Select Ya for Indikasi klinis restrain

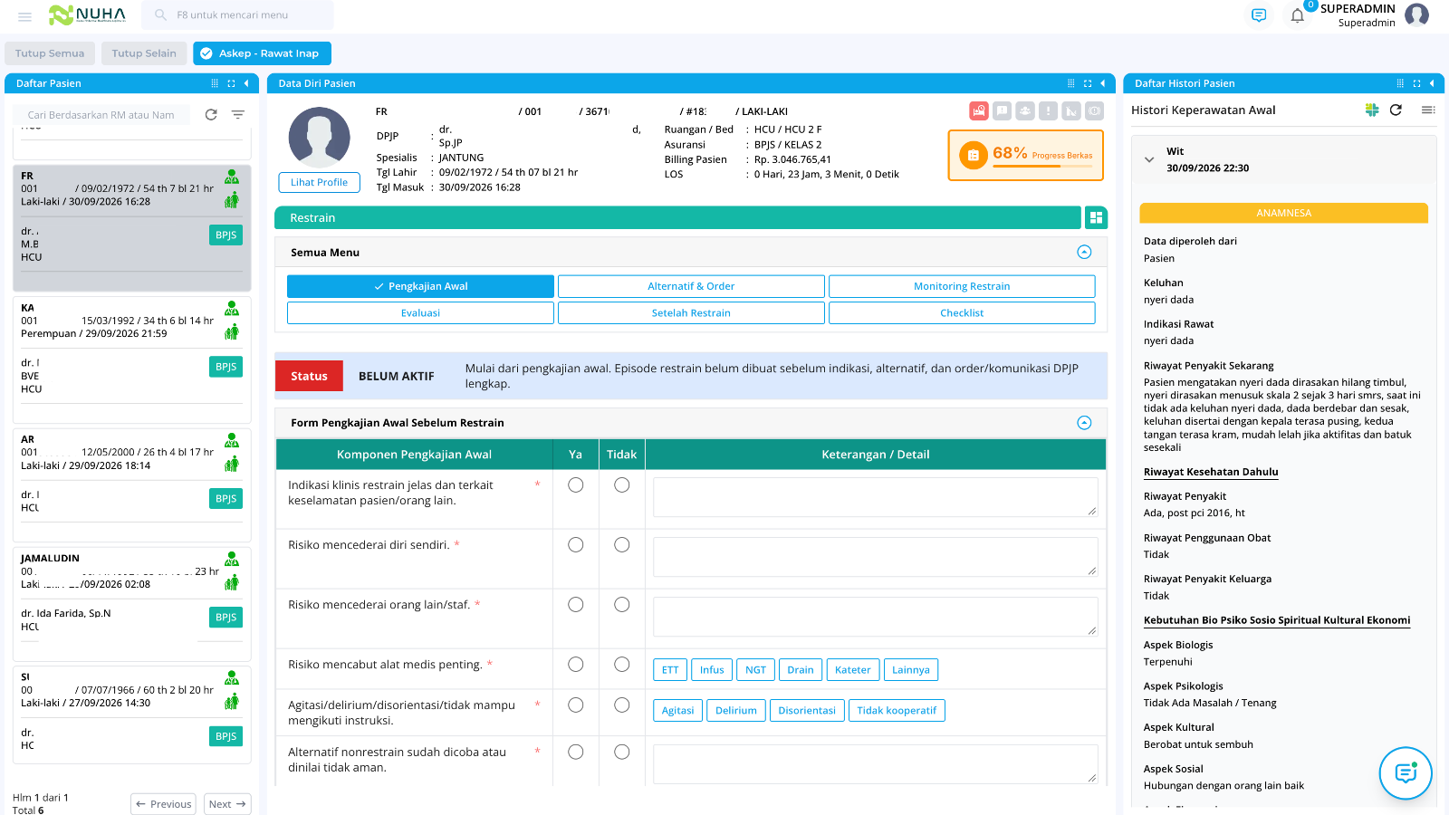[575, 485]
